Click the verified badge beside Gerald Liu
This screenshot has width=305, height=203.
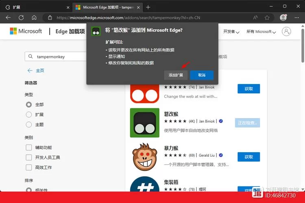(221, 155)
